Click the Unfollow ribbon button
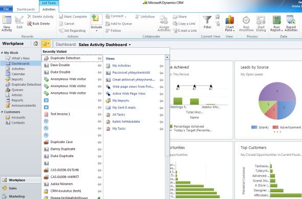 pos(145,16)
